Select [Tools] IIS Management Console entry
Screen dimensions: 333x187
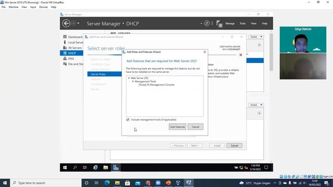point(156,85)
